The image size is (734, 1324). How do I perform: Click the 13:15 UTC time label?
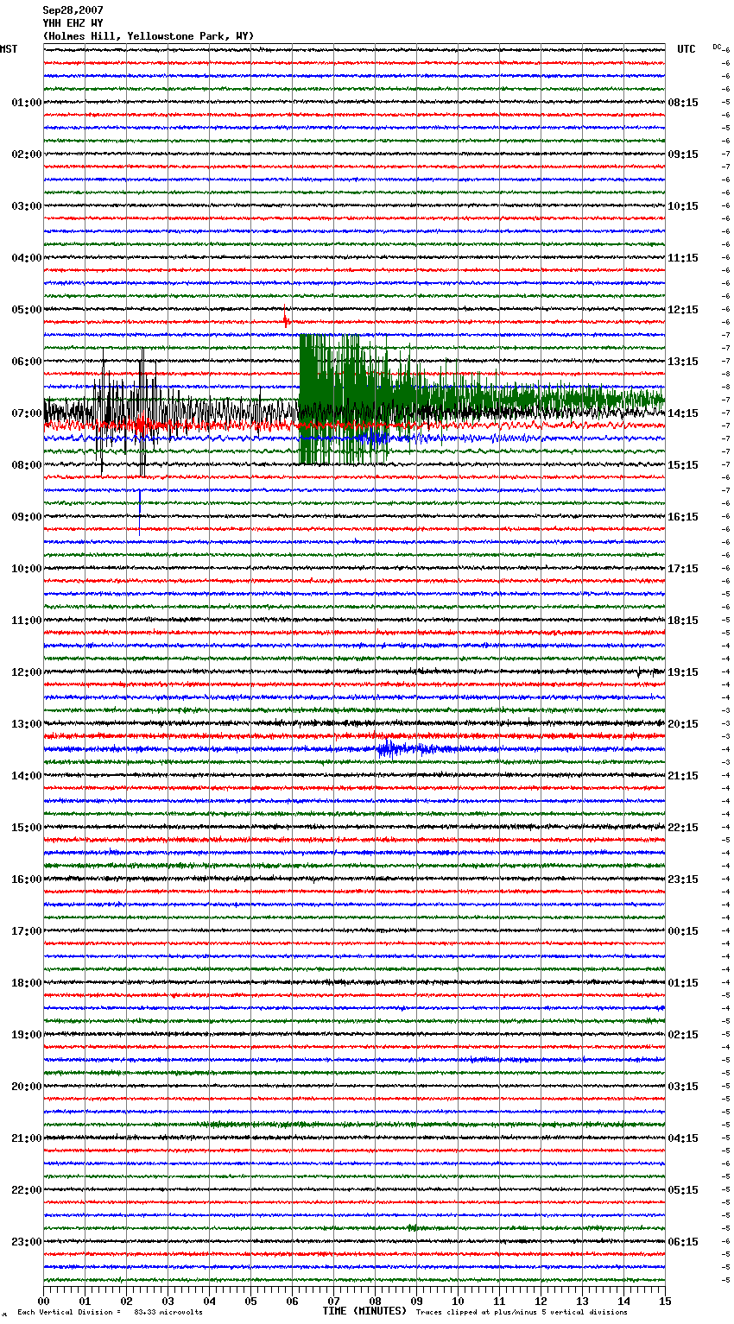click(683, 362)
